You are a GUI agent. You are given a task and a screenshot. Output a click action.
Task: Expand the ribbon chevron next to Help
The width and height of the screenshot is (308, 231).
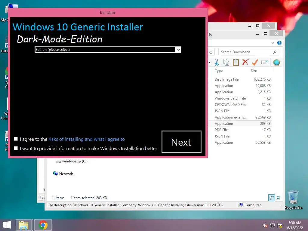tap(273, 43)
